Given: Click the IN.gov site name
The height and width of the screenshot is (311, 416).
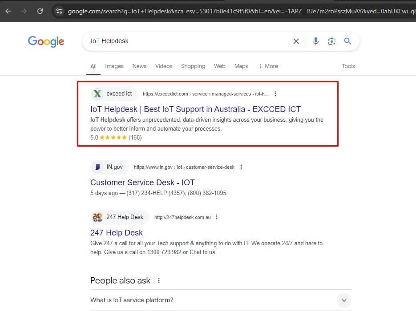Looking at the screenshot, I should pyautogui.click(x=115, y=167).
